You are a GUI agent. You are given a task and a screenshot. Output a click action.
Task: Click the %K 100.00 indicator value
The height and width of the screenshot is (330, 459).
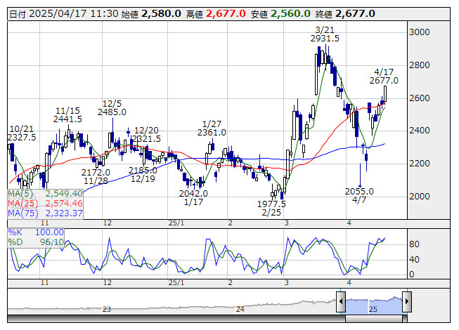tap(36, 232)
